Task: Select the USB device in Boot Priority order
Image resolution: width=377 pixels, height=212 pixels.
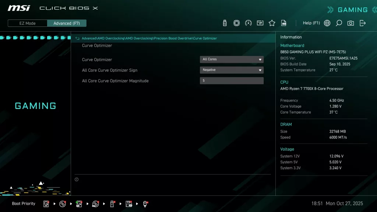Action: (112, 204)
